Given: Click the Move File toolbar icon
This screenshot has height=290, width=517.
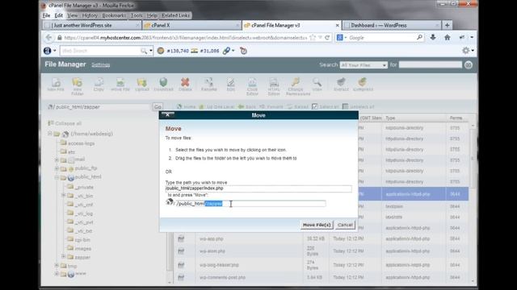Looking at the screenshot, I should point(120,85).
